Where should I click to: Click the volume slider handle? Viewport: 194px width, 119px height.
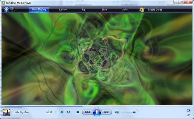click(134, 112)
